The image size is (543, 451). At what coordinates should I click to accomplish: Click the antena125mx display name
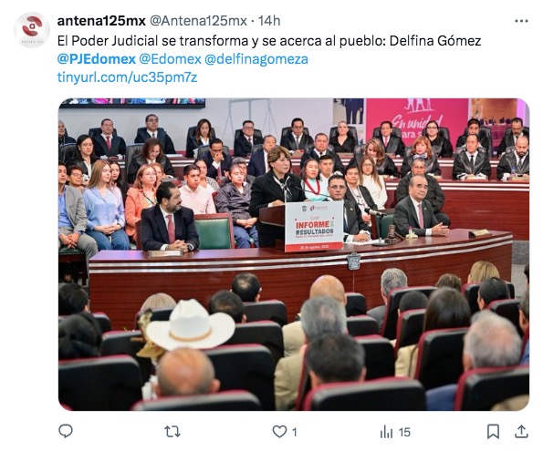click(x=101, y=21)
